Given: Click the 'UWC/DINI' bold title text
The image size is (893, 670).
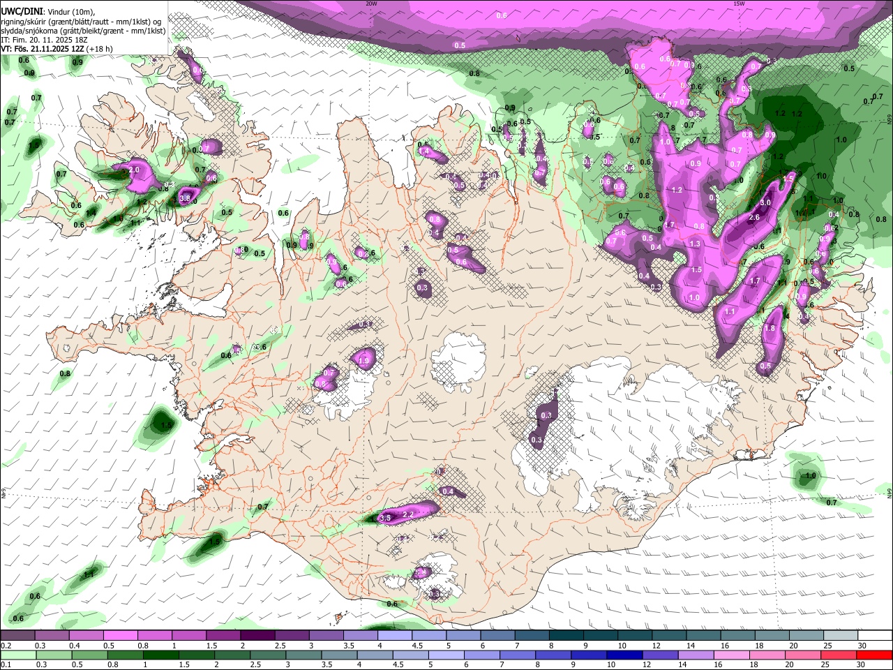Looking at the screenshot, I should tap(22, 12).
